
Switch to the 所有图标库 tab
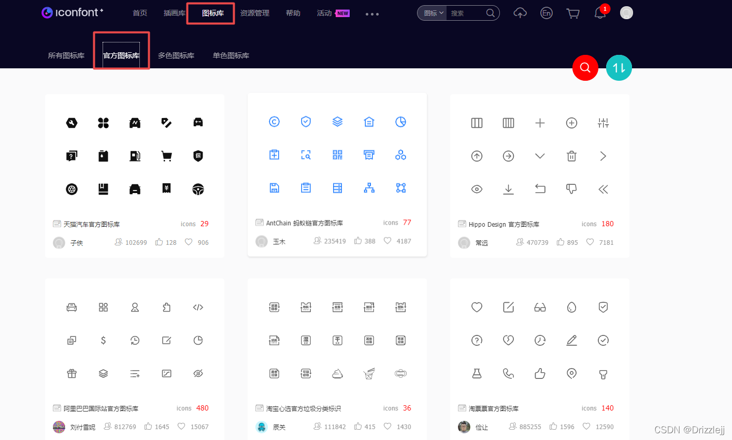[x=66, y=55]
